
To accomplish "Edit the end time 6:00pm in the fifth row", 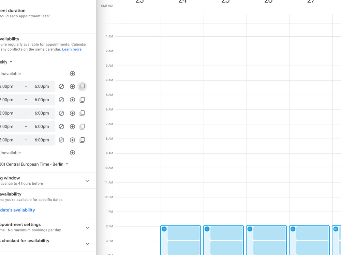I will (42, 140).
